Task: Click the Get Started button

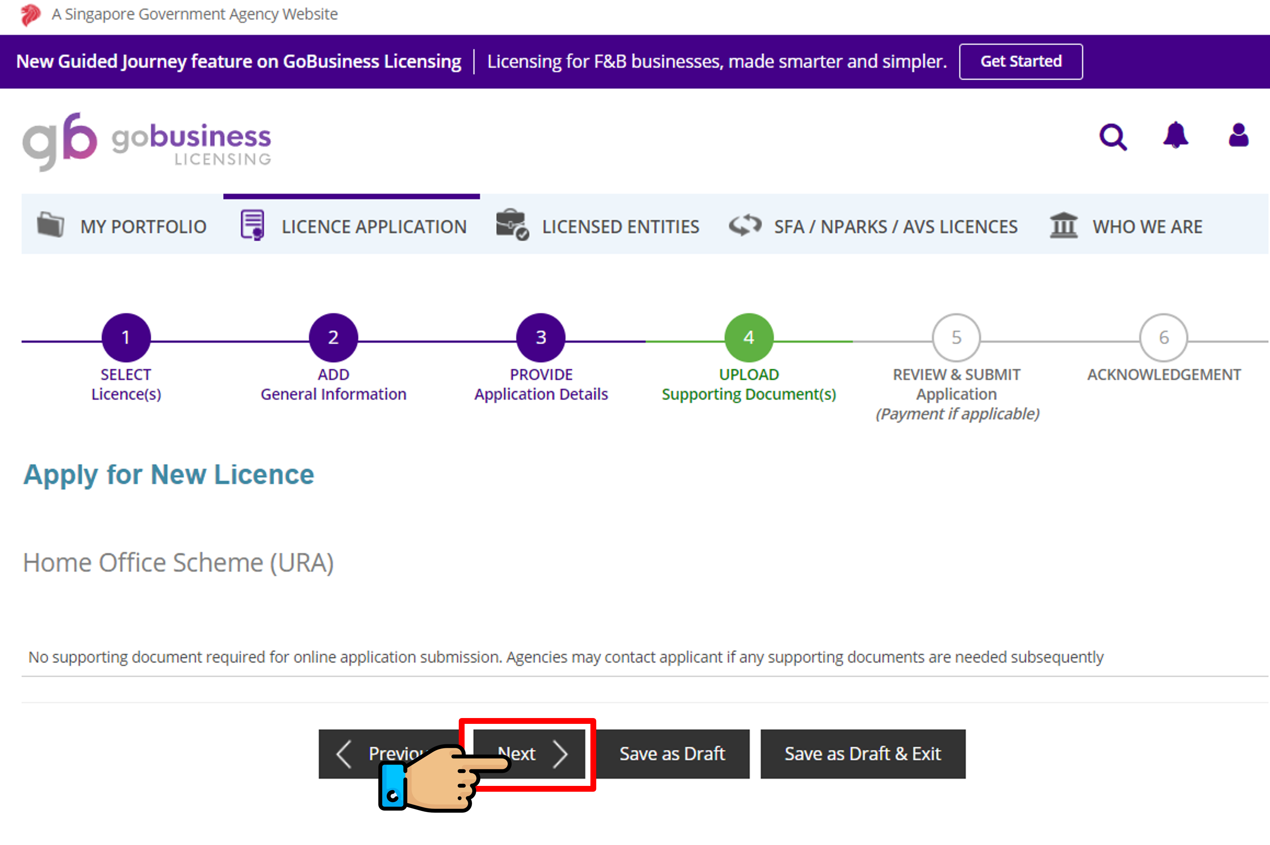Action: (x=1020, y=62)
